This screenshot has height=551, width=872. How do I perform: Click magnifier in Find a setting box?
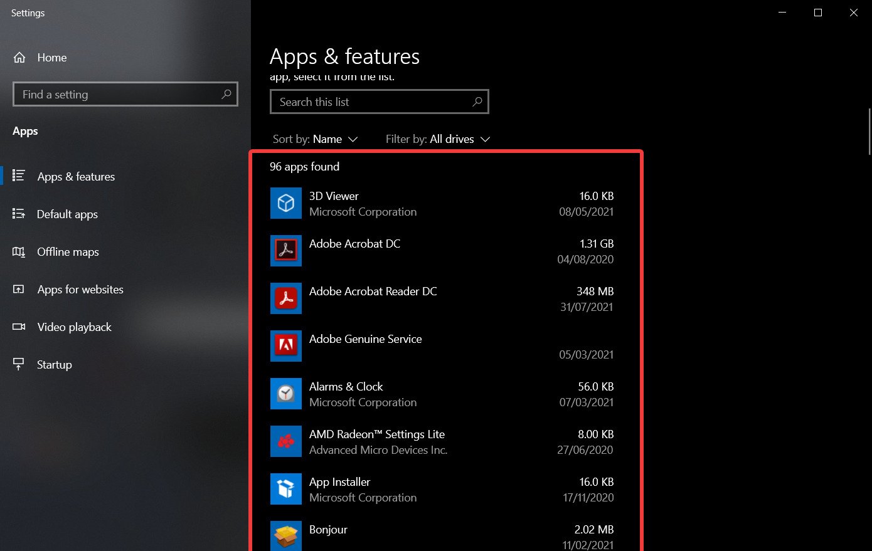tap(226, 94)
